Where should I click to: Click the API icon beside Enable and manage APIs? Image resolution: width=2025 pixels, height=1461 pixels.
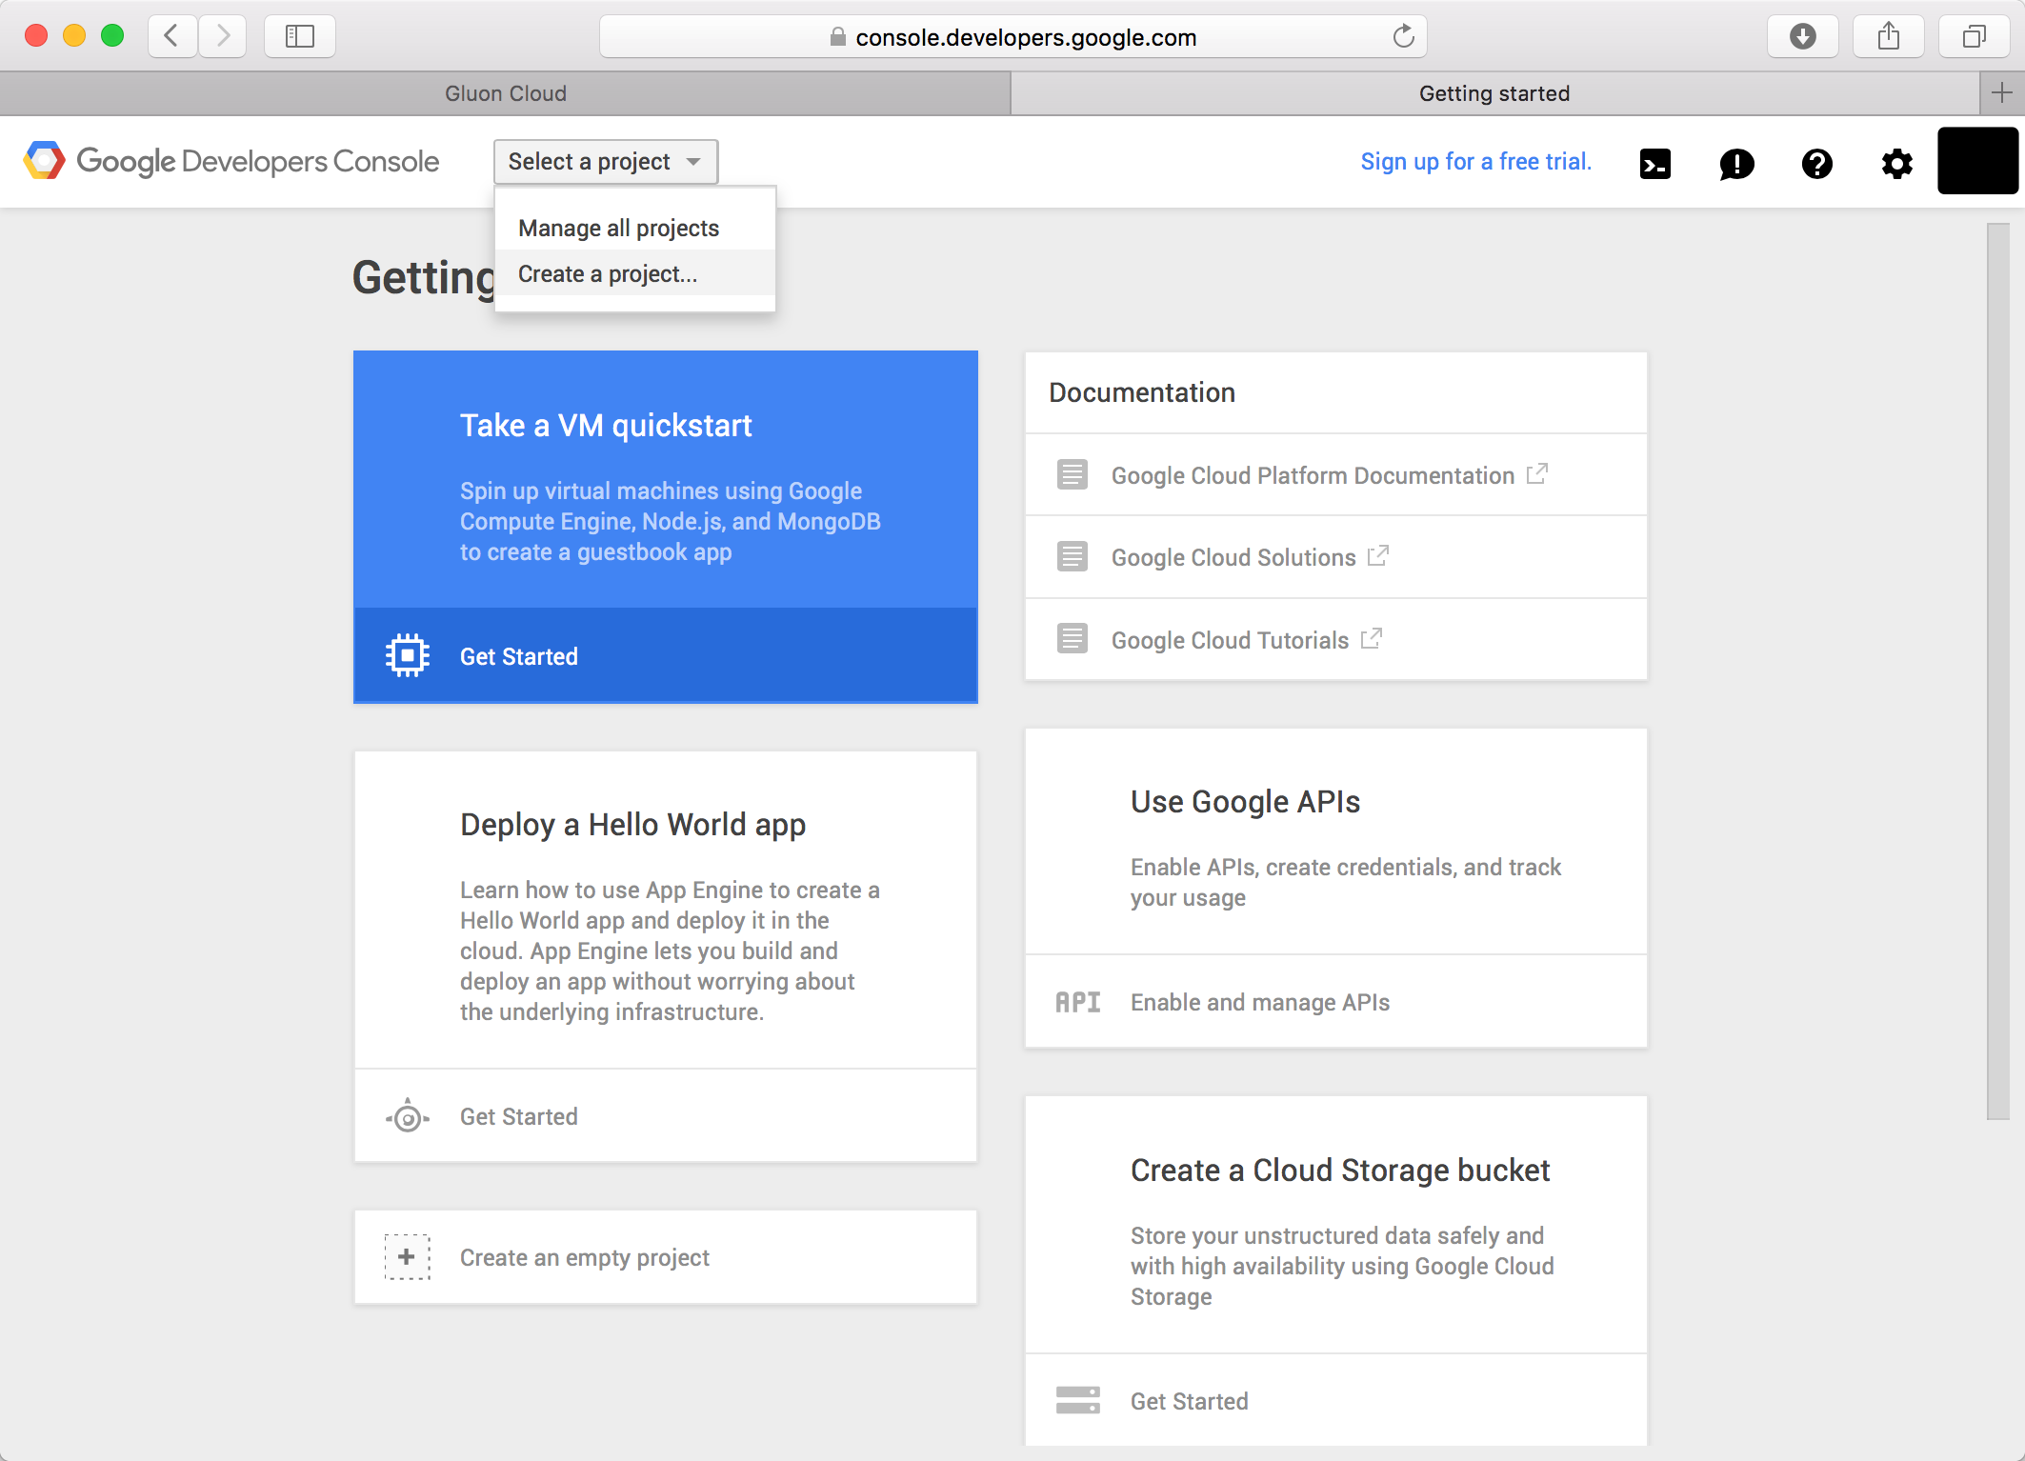click(x=1077, y=1002)
